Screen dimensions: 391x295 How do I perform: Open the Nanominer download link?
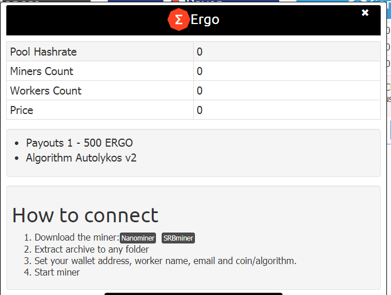pyautogui.click(x=138, y=238)
